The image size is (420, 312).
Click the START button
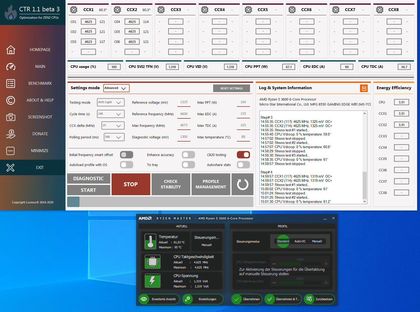[x=88, y=190]
